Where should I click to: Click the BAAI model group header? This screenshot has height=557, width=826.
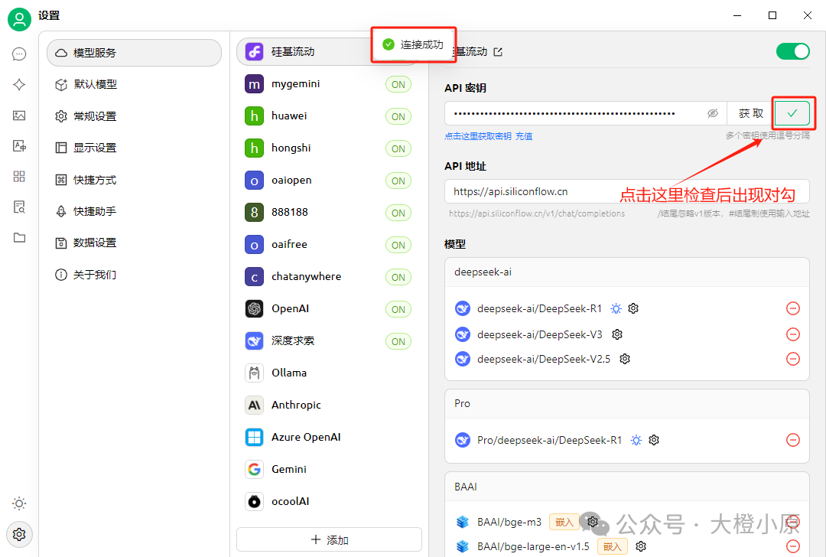coord(627,487)
